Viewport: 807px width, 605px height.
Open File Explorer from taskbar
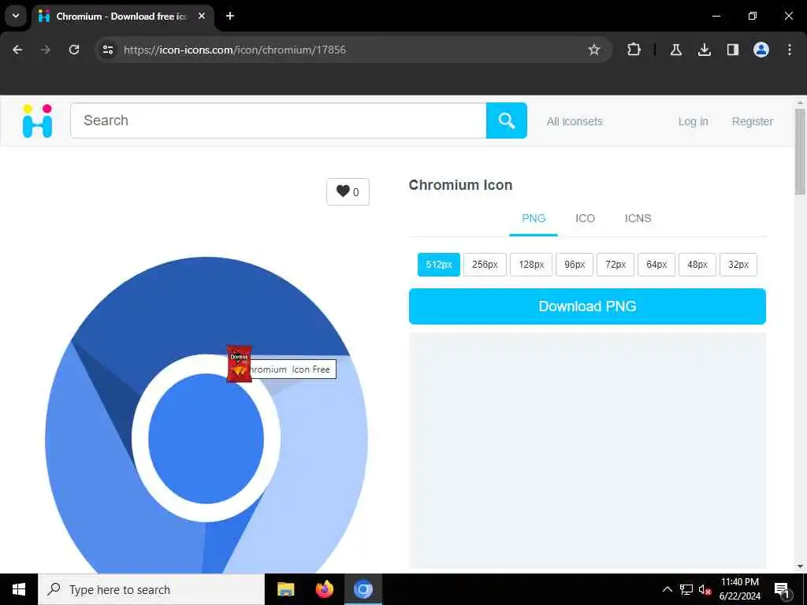(285, 589)
